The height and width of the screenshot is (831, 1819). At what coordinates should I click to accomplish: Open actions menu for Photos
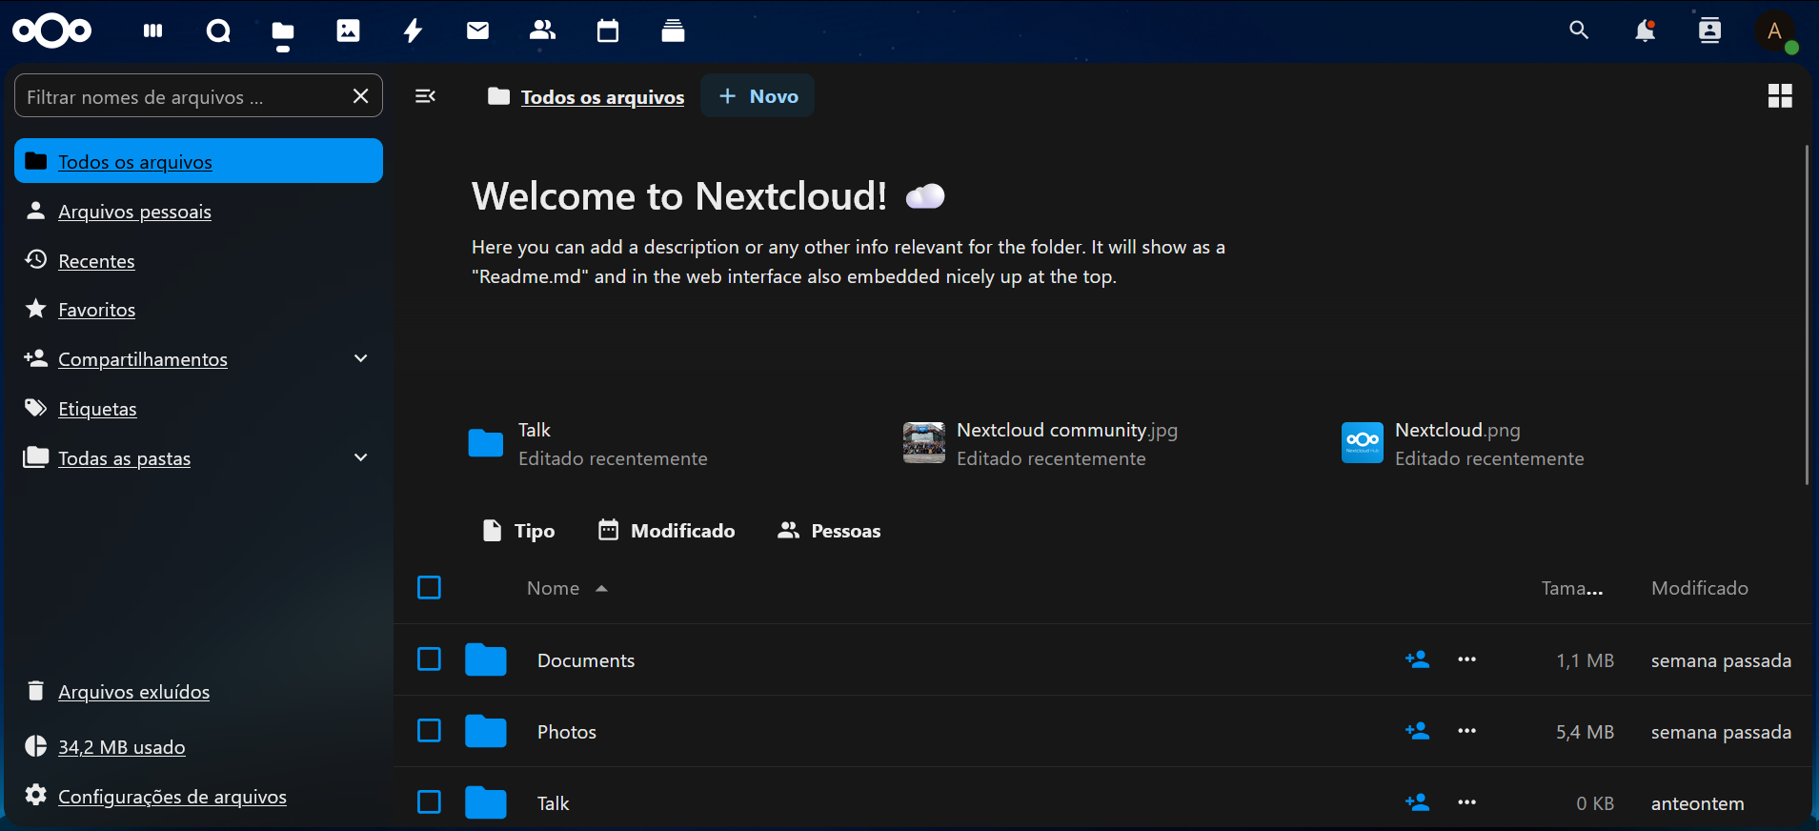point(1466,731)
